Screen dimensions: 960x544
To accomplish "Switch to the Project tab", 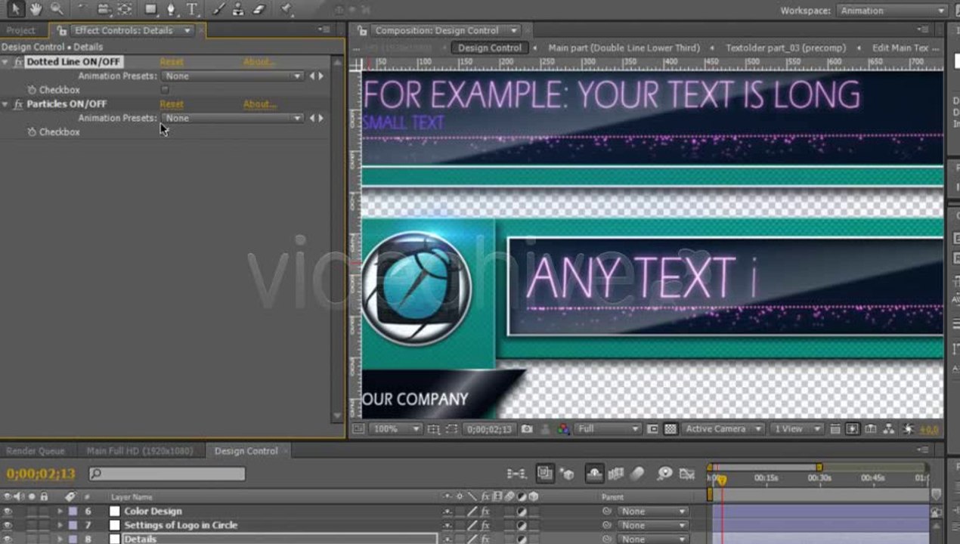I will coord(21,30).
